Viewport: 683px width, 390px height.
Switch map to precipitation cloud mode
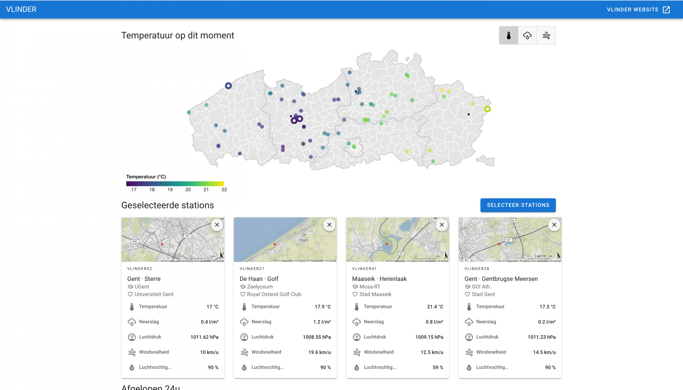click(x=527, y=36)
